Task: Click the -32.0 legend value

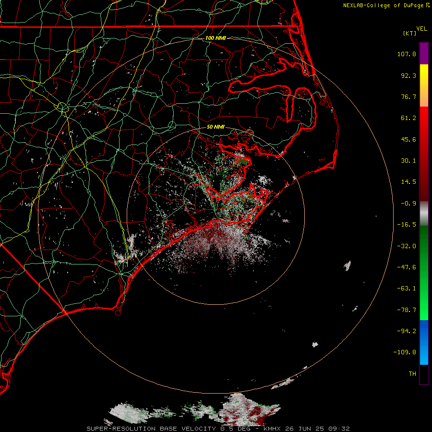Action: 407,246
